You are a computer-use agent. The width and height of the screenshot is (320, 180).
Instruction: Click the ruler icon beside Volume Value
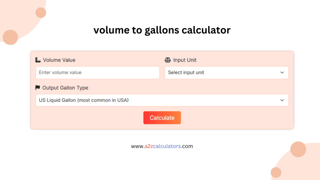coord(38,60)
